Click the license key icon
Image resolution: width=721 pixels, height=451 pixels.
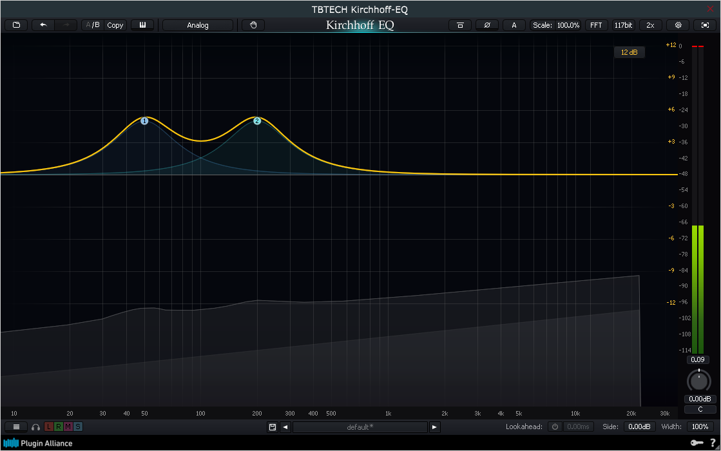[697, 443]
